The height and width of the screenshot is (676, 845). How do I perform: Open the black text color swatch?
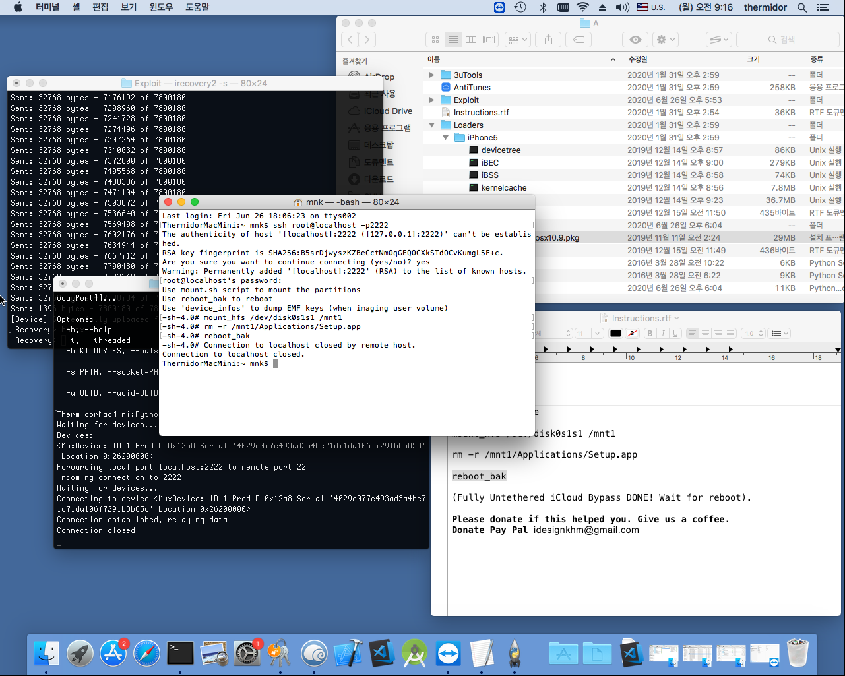615,333
